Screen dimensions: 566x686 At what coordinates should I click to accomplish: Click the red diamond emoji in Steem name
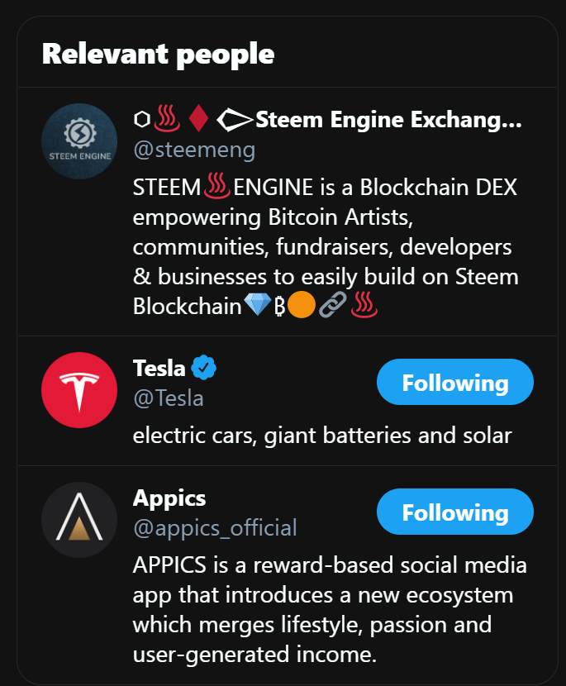[x=198, y=118]
